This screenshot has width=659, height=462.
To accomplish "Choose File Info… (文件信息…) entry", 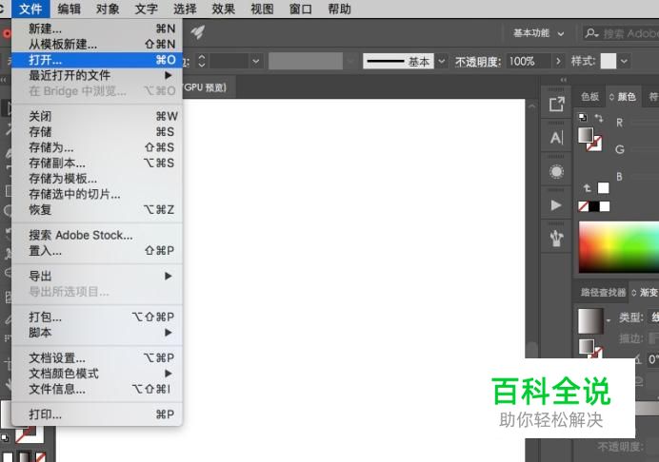I will tap(97, 389).
